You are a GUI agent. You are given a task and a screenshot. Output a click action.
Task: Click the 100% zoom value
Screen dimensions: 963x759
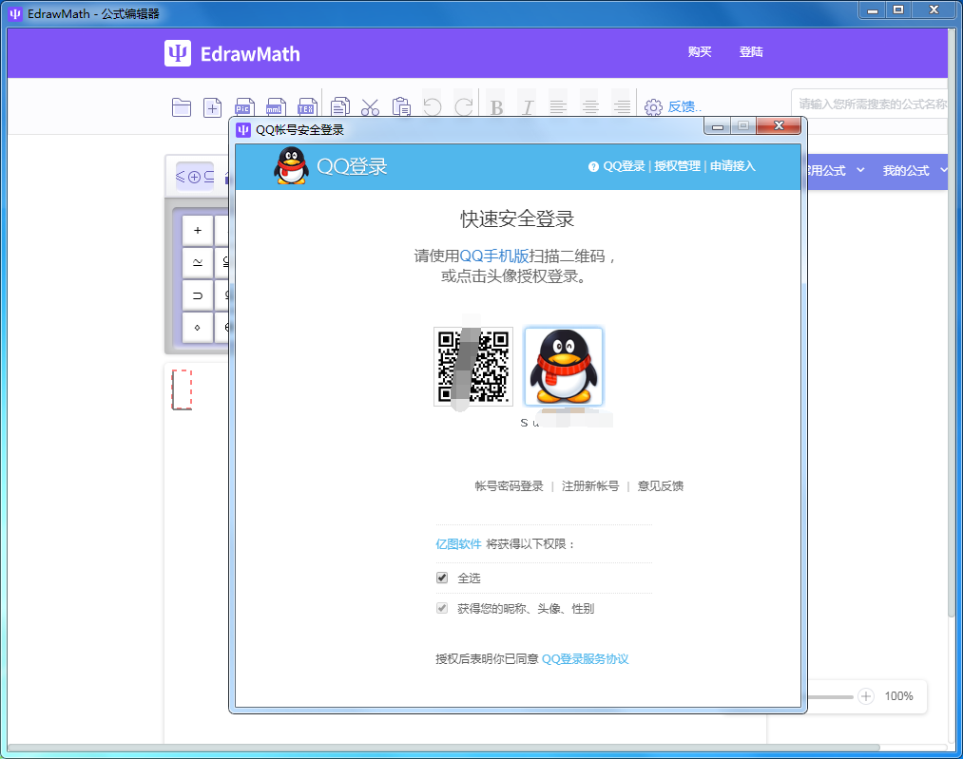click(x=898, y=696)
